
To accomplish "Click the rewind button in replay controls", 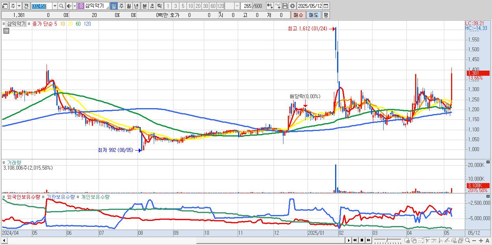I will coord(355,240).
